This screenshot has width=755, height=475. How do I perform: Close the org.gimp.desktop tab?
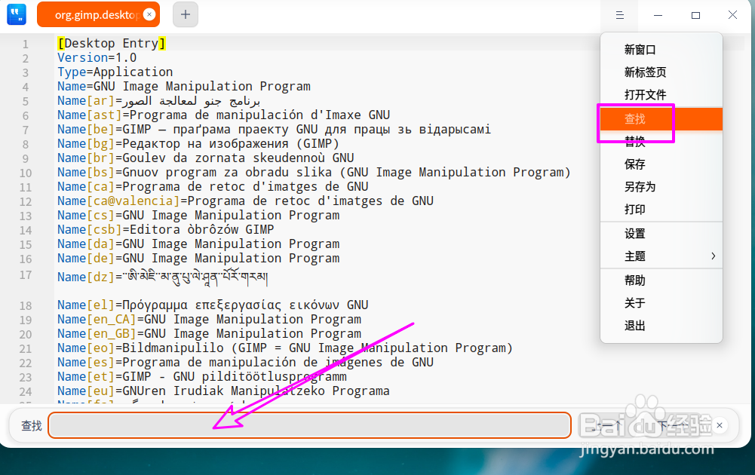[x=149, y=14]
